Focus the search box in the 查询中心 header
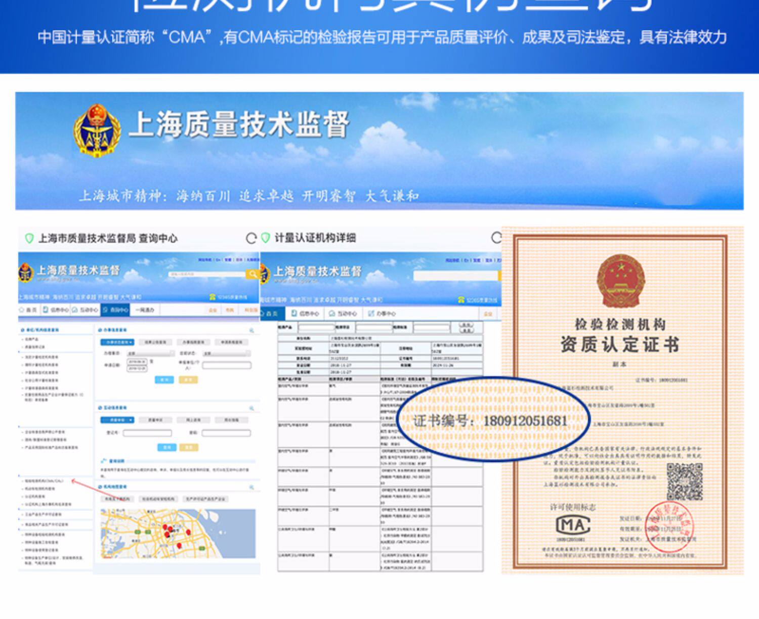Viewport: 759px width, 619px height. (x=206, y=274)
